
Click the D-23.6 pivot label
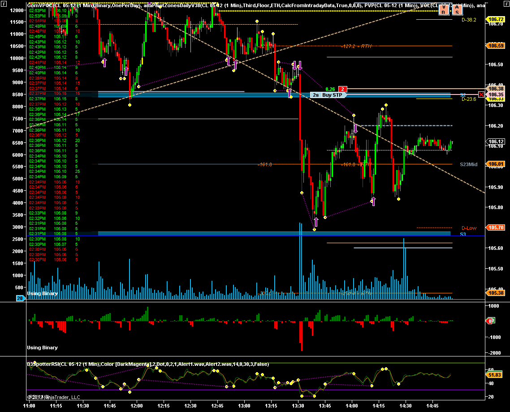click(x=469, y=99)
